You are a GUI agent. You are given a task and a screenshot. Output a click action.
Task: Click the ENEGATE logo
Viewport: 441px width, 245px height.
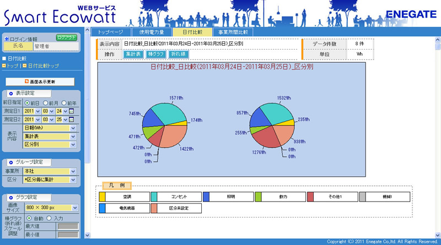click(x=411, y=14)
